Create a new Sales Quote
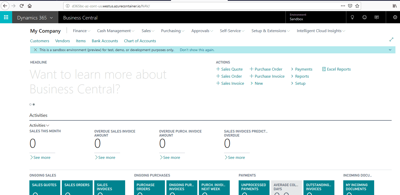This screenshot has height=195, width=400. click(x=229, y=69)
